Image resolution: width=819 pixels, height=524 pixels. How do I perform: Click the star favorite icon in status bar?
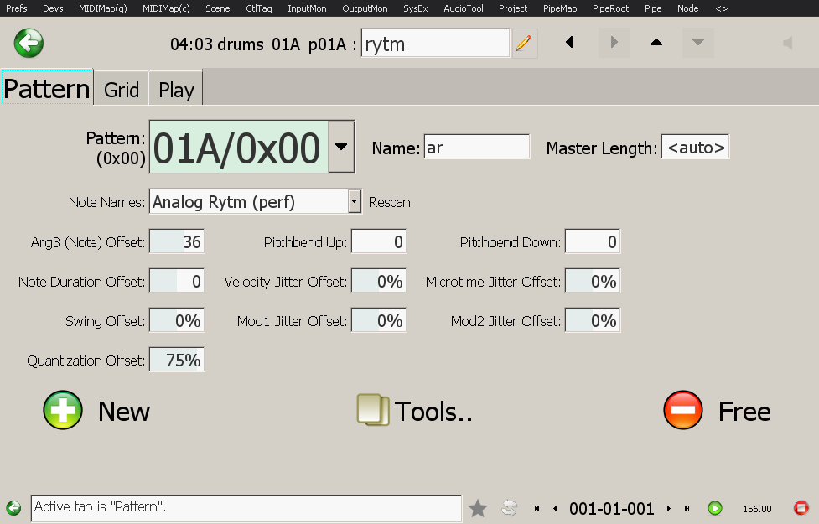pos(478,508)
